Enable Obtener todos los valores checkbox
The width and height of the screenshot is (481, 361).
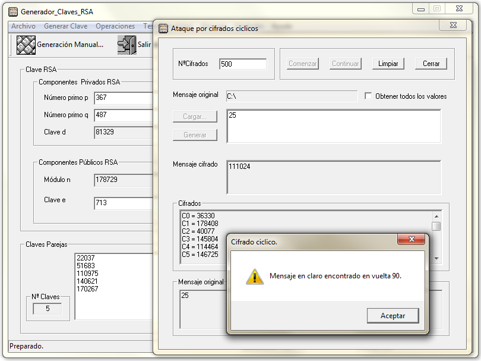[368, 96]
